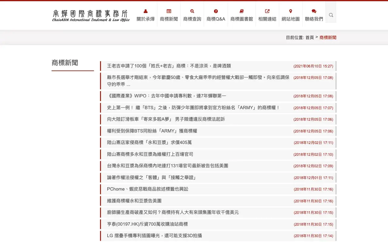Open the 向大陸訂滑板車 article
The height and width of the screenshot is (242, 388).
166,119
